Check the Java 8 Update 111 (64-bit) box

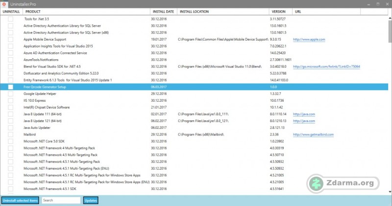10,114
